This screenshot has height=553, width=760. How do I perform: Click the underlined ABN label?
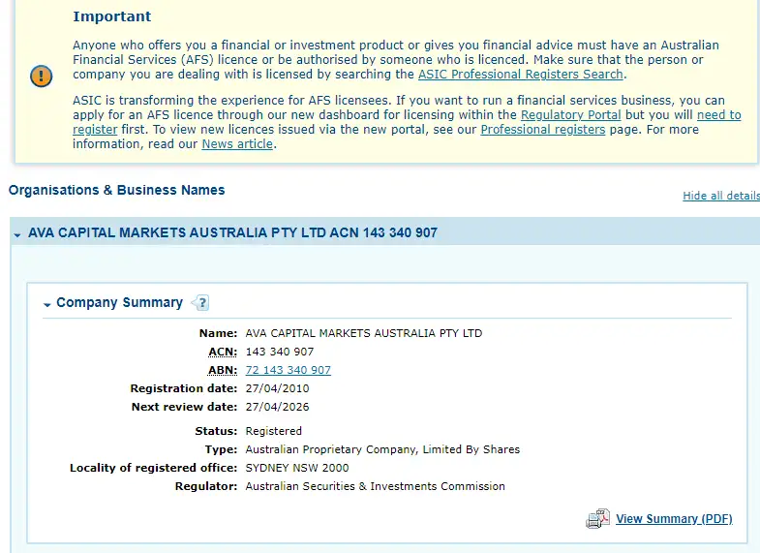223,370
